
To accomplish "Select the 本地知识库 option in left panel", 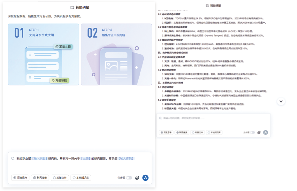I will click(80, 178).
